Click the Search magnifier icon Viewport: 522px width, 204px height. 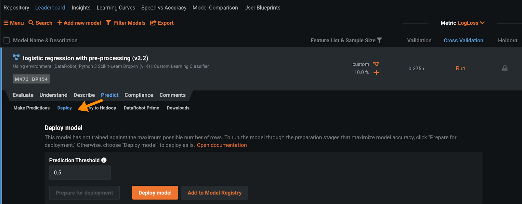coord(31,23)
